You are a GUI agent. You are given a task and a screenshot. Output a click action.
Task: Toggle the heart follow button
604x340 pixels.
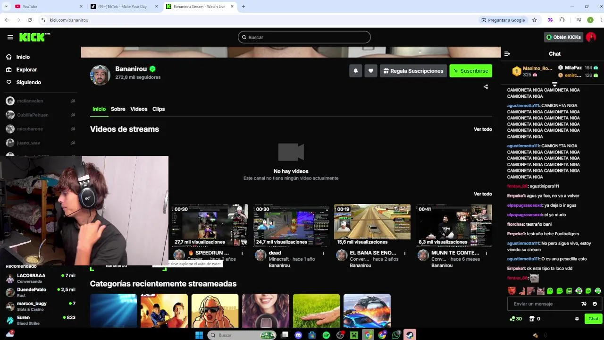(x=371, y=71)
